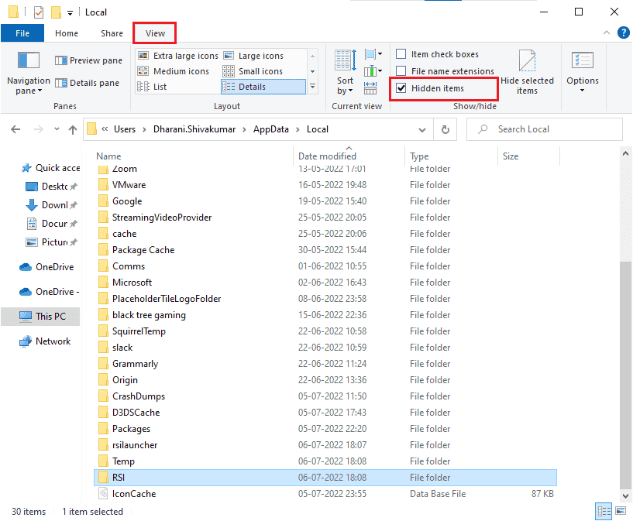Open the Add columns dropdown icon
The height and width of the screenshot is (521, 633).
pyautogui.click(x=373, y=72)
